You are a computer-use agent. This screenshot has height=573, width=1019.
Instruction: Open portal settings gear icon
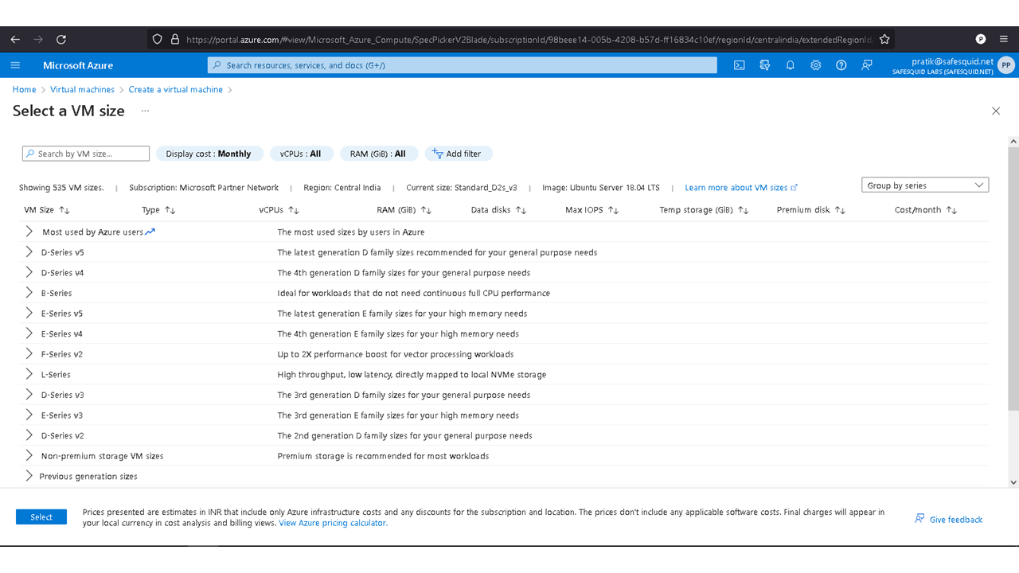pos(816,65)
